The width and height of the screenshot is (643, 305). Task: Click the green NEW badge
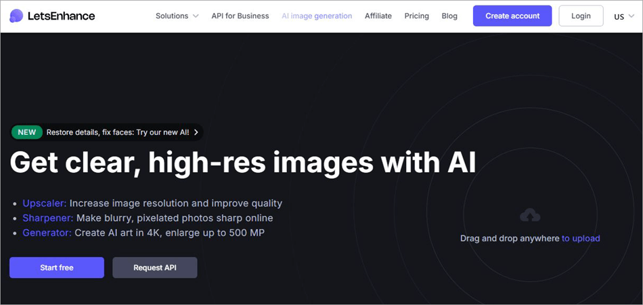27,132
